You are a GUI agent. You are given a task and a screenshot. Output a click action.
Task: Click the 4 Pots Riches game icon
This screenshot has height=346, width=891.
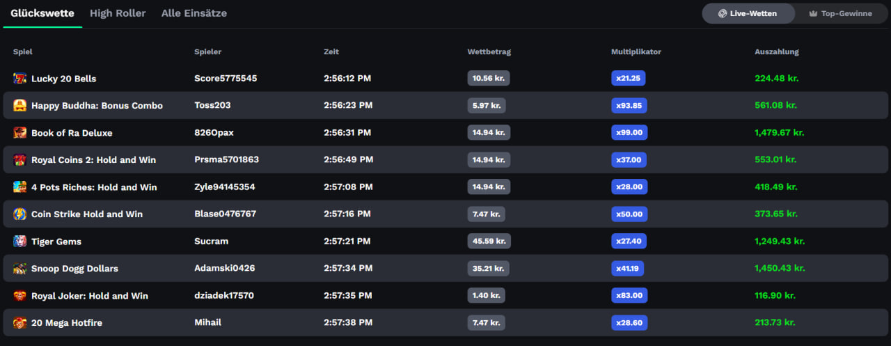[x=19, y=187]
